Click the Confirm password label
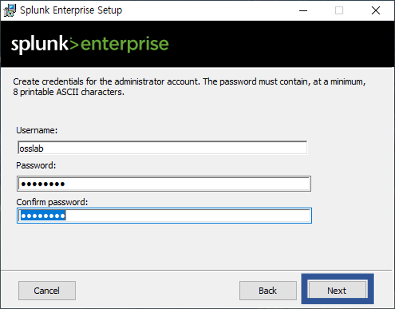 point(52,202)
